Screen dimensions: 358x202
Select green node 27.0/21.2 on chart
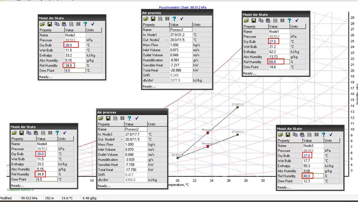[x=237, y=107]
